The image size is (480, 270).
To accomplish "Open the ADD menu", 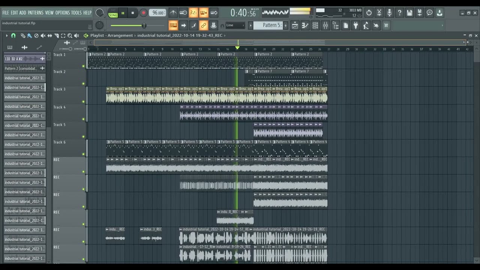I will (x=23, y=13).
